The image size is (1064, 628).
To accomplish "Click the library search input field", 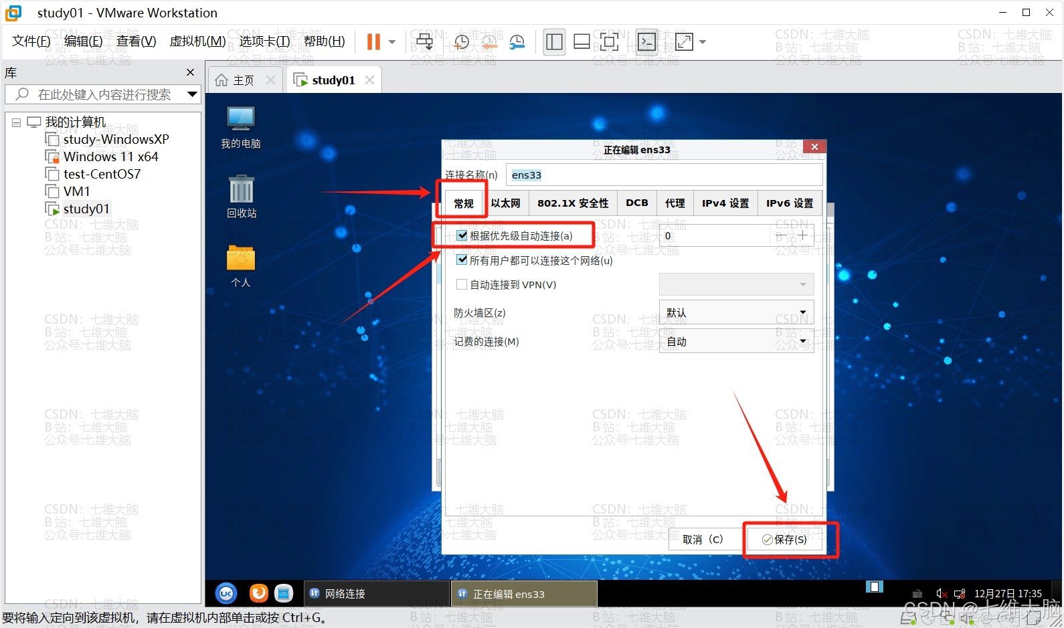I will click(x=102, y=94).
